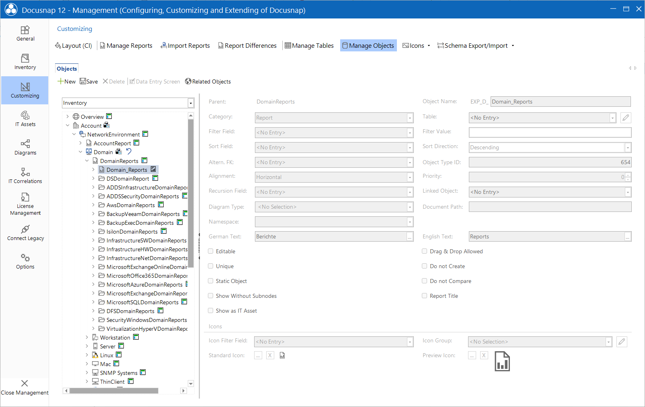The image size is (645, 407).
Task: Check Show as IT Asset
Action: (x=210, y=311)
